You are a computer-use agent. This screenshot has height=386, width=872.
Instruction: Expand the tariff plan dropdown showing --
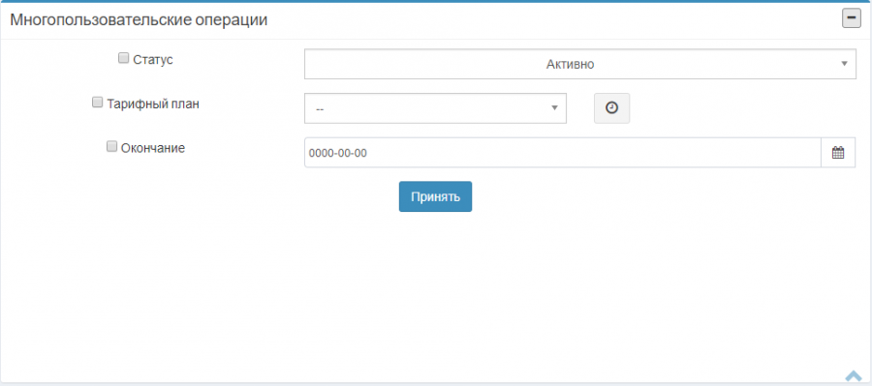(435, 108)
